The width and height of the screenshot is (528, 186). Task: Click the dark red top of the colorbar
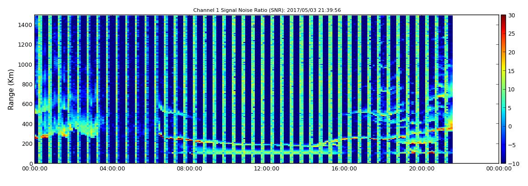click(x=503, y=17)
